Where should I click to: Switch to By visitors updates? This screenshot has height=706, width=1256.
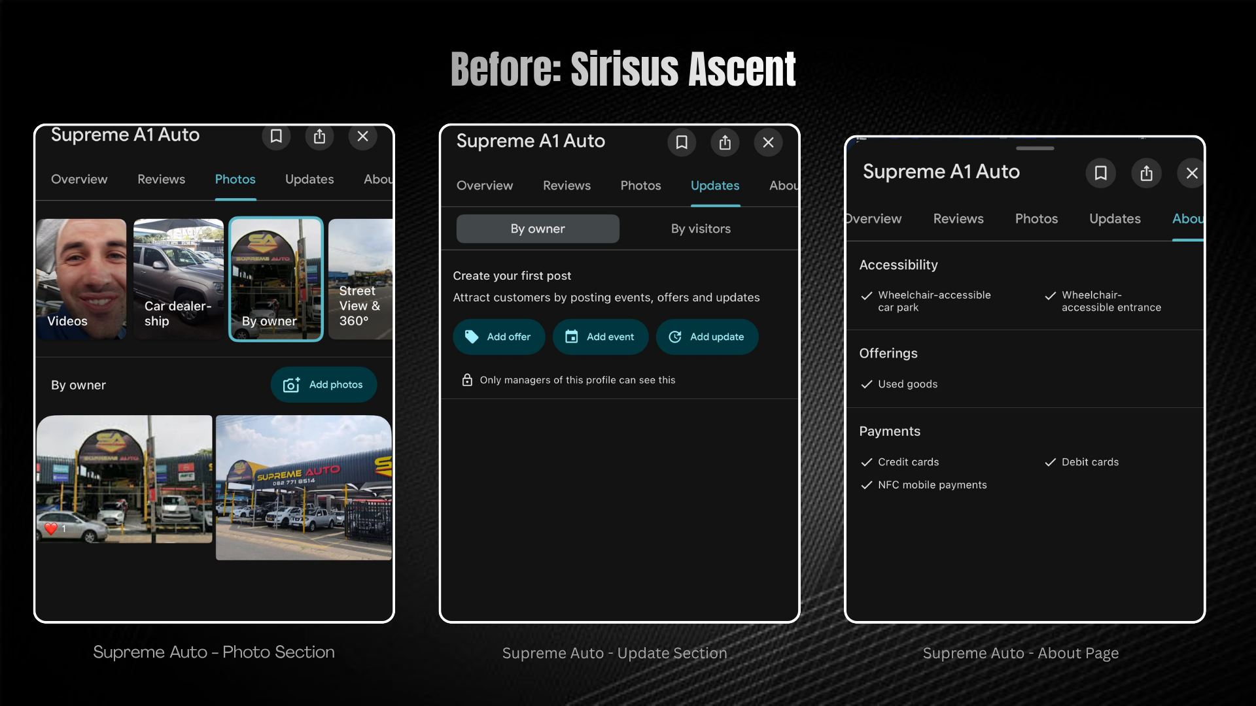[x=701, y=229]
